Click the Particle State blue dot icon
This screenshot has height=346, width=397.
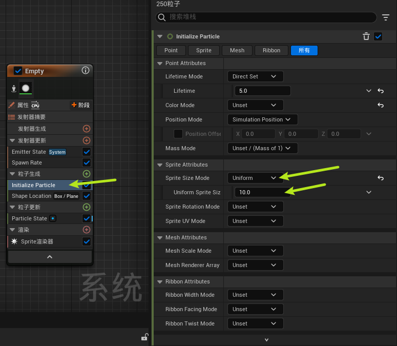point(53,218)
